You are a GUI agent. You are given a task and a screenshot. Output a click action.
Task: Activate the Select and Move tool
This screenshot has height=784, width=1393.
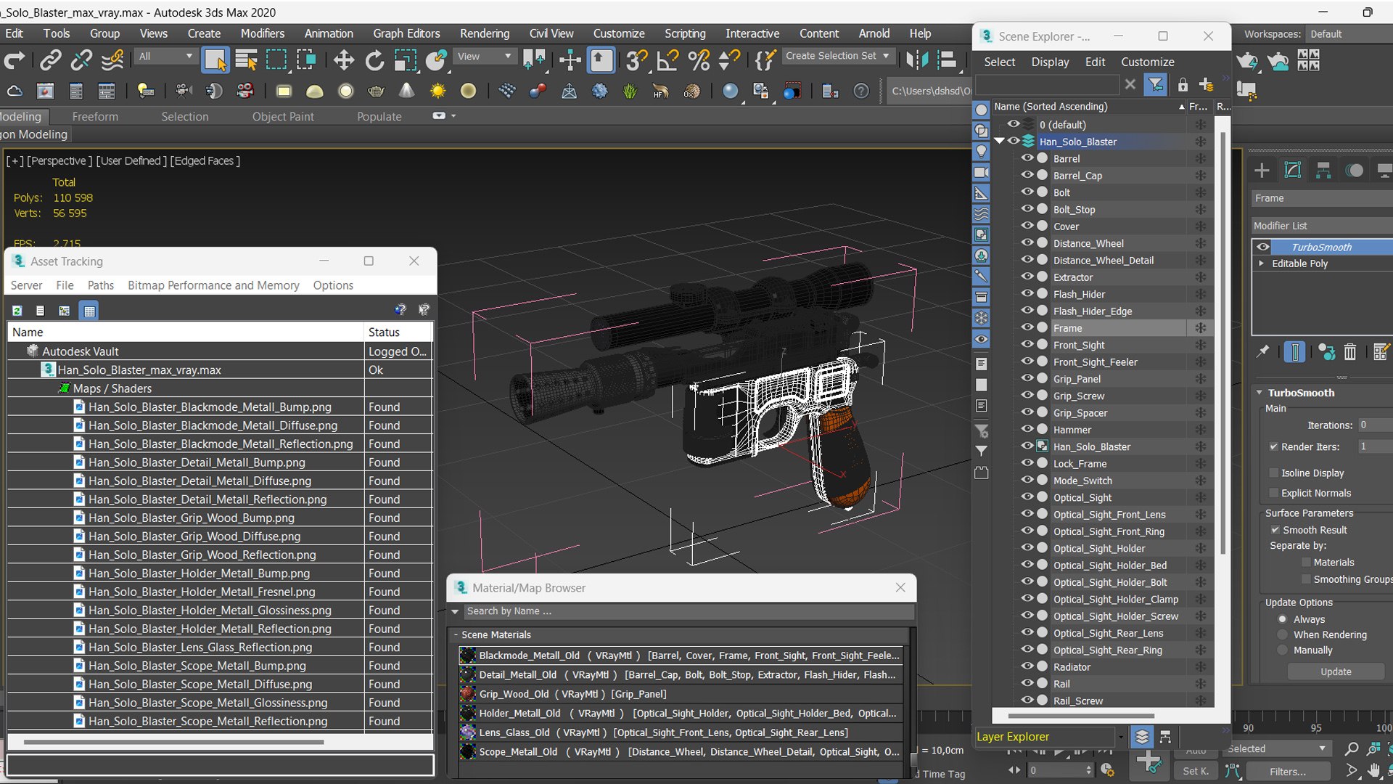click(x=343, y=60)
